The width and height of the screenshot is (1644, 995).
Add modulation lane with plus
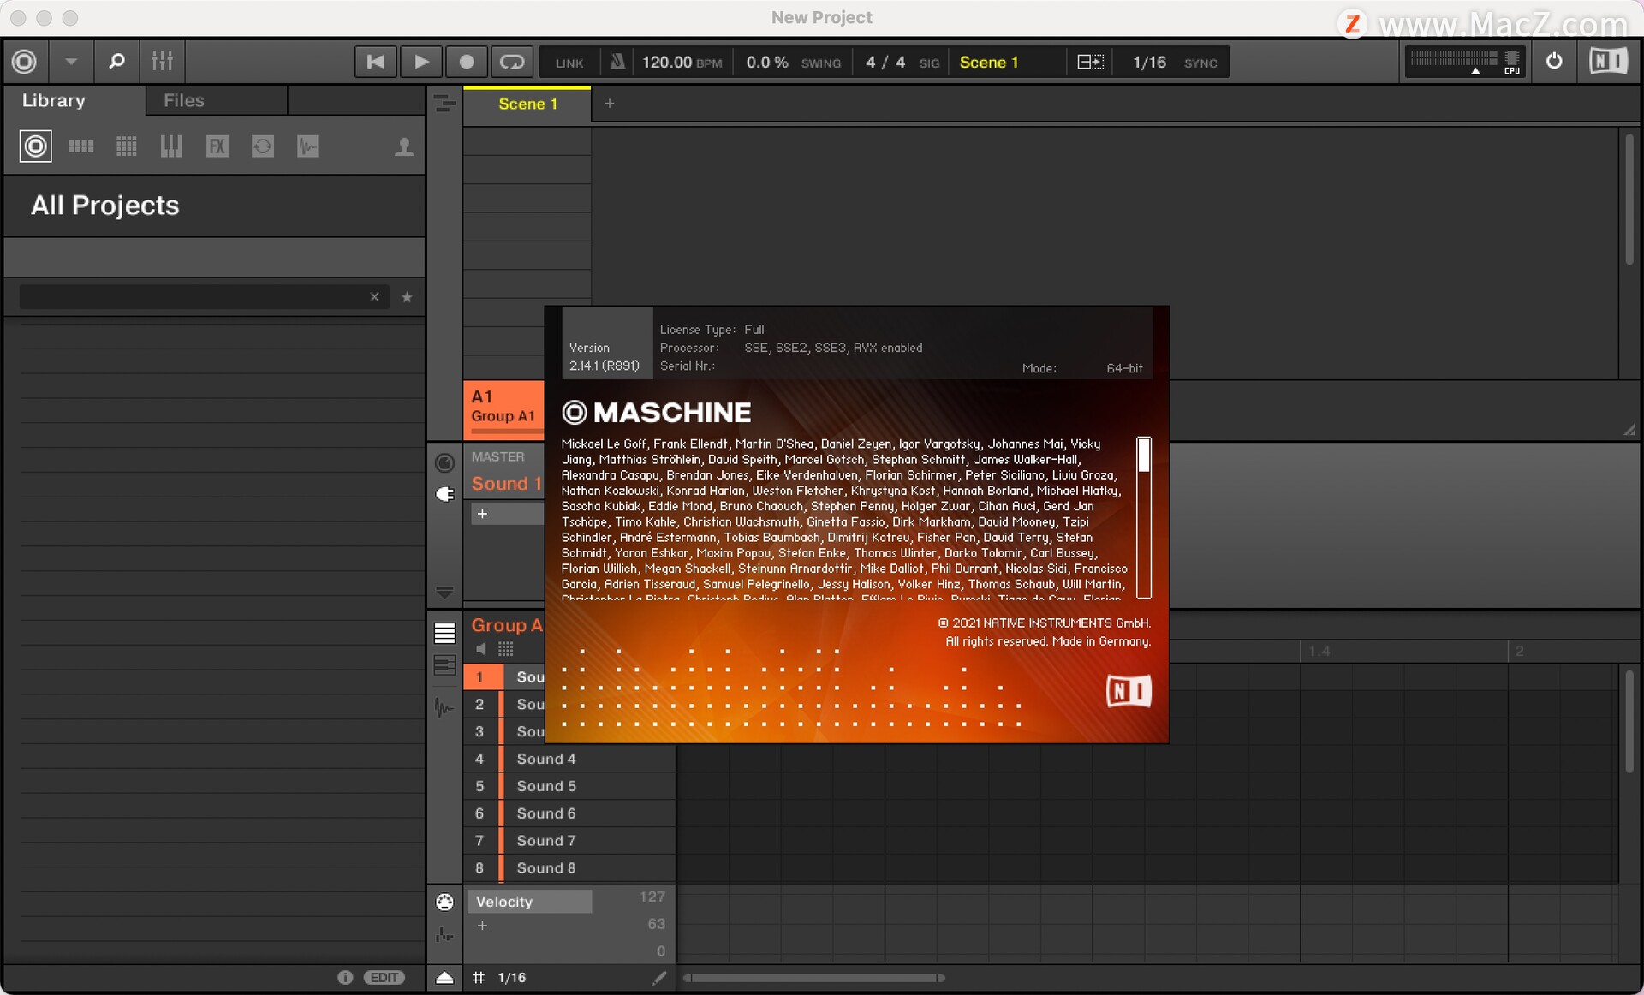(x=483, y=926)
